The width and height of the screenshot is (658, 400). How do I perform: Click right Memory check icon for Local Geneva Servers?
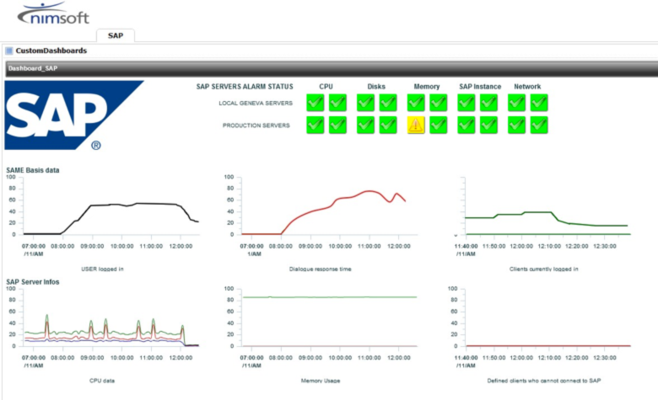439,103
